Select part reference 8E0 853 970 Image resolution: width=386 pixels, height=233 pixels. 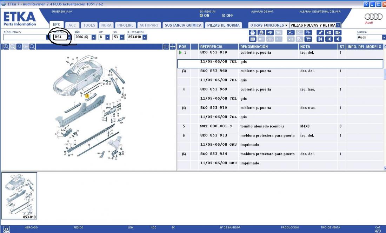(x=214, y=108)
